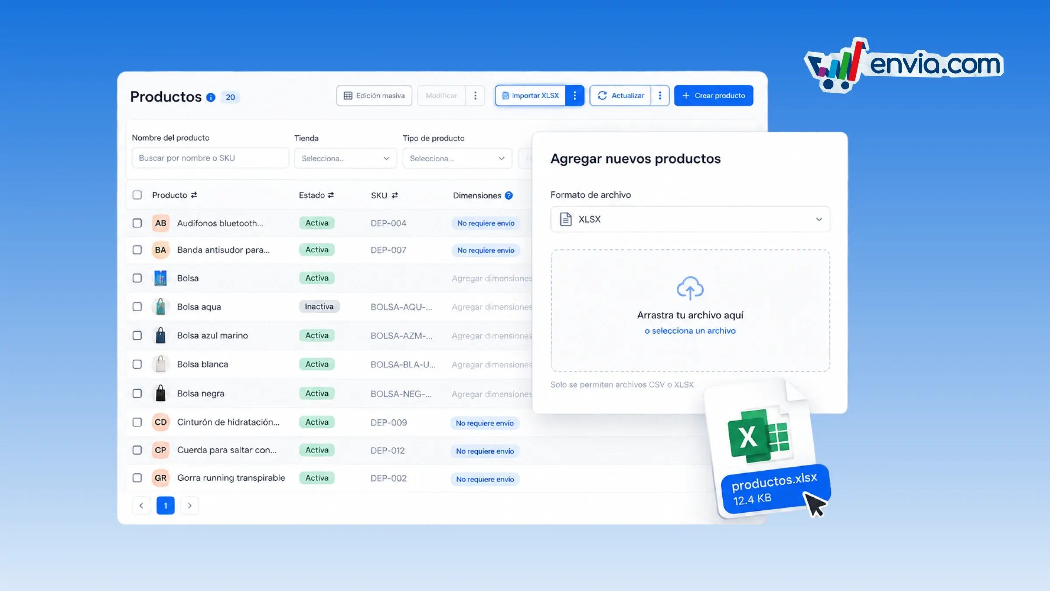Click the Actualizar refresh button
1050x591 pixels.
pyautogui.click(x=620, y=95)
